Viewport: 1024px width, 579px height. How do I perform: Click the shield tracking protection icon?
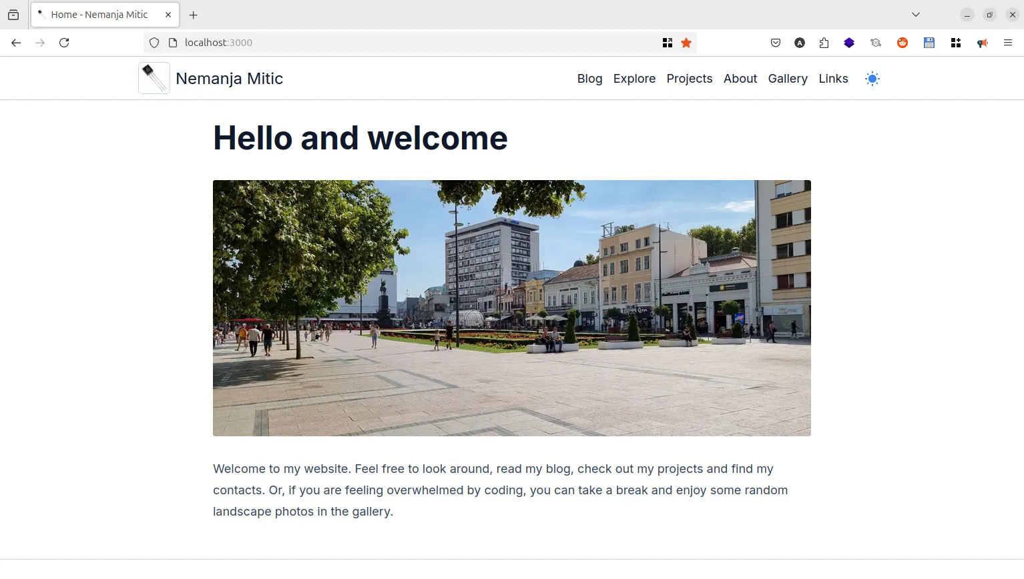154,42
